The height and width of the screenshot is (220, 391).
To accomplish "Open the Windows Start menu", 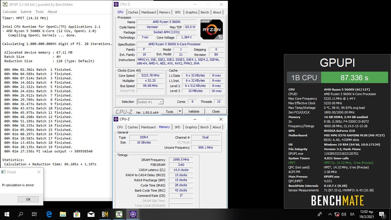I will (x=7, y=214).
